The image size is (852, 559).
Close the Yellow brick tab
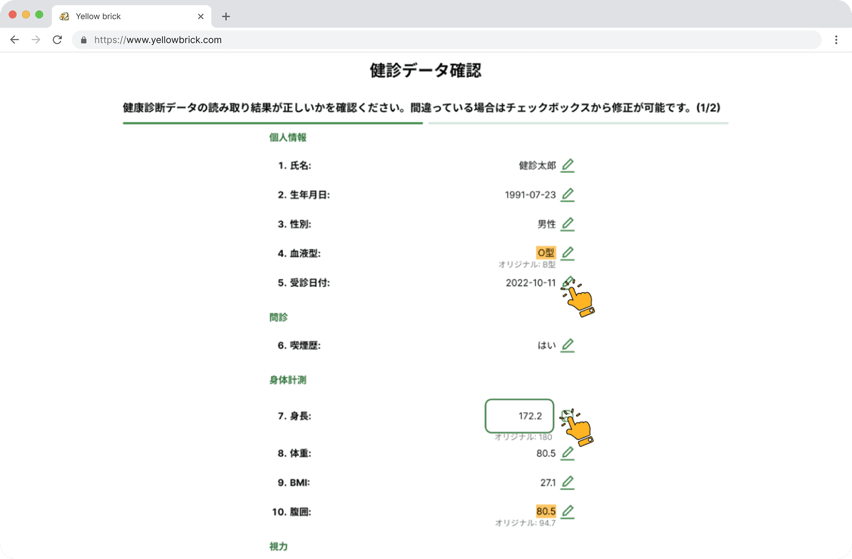click(x=201, y=16)
